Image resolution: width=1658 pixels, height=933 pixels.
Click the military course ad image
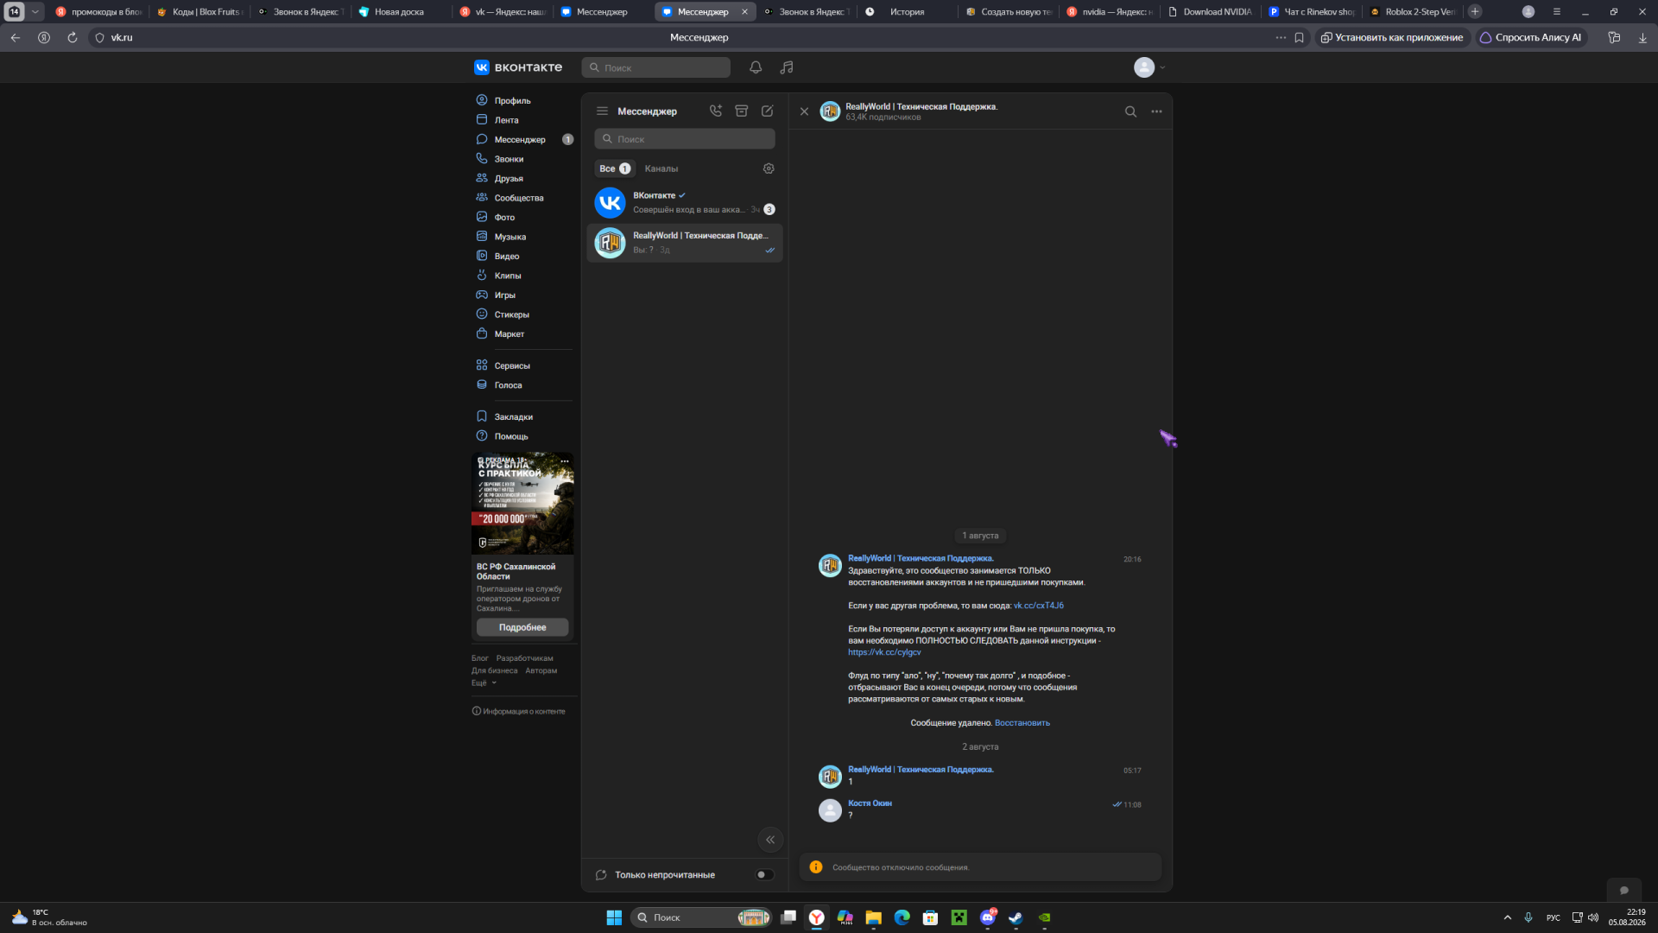(x=522, y=504)
